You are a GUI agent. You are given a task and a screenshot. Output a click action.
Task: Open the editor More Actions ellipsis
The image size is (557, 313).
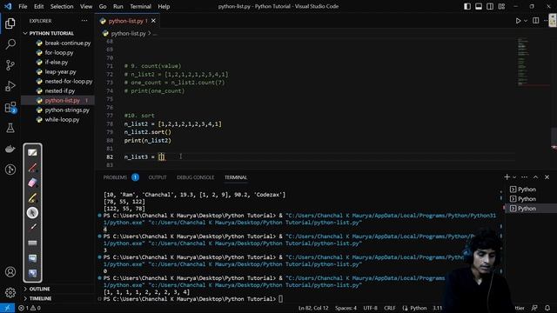click(546, 21)
